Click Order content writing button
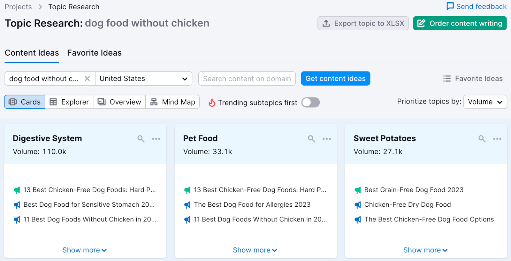Image resolution: width=511 pixels, height=261 pixels. point(460,23)
